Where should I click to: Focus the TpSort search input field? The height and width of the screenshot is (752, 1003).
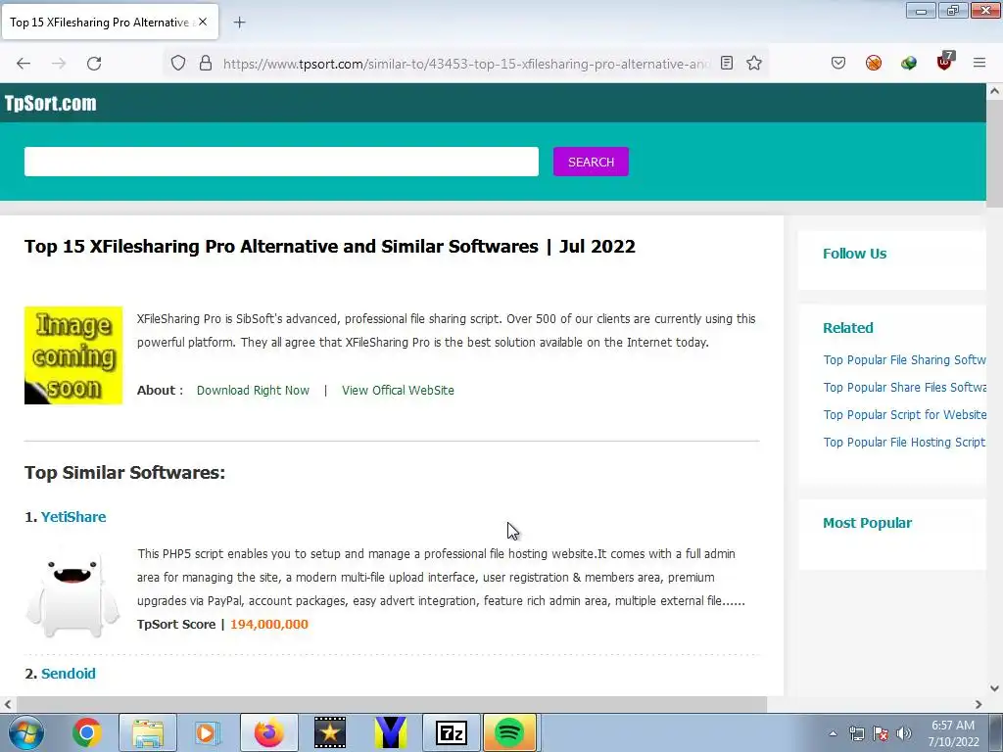[x=281, y=162]
